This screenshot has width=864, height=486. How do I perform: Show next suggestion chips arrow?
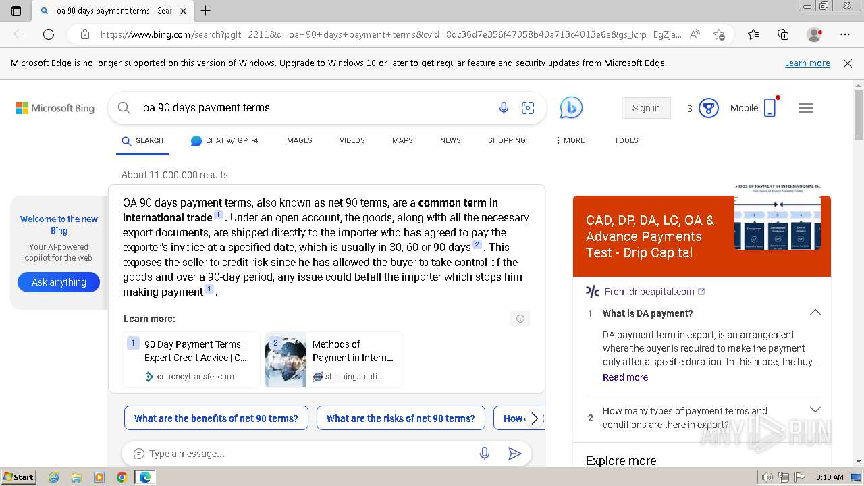coord(535,418)
